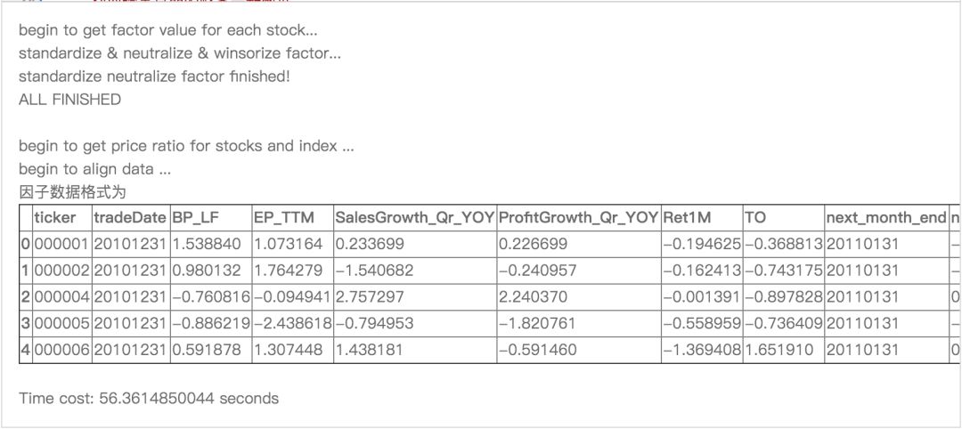The height and width of the screenshot is (429, 962).
Task: Click the BP_LF value 1.538840
Action: pos(206,243)
